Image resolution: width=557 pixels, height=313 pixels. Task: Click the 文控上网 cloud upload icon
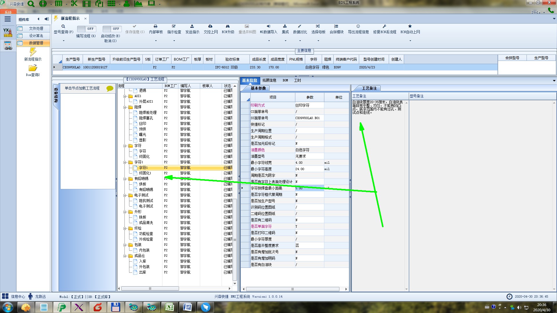pos(210,26)
